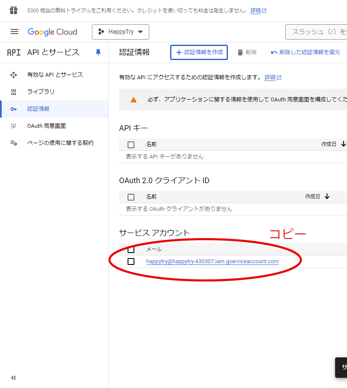347x388 pixels.
Task: Pin the API とサービス panel
Action: pos(98,52)
